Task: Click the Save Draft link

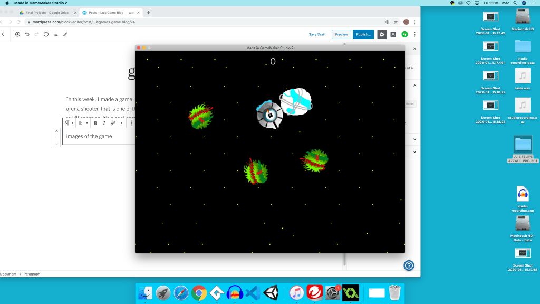Action: [x=317, y=34]
